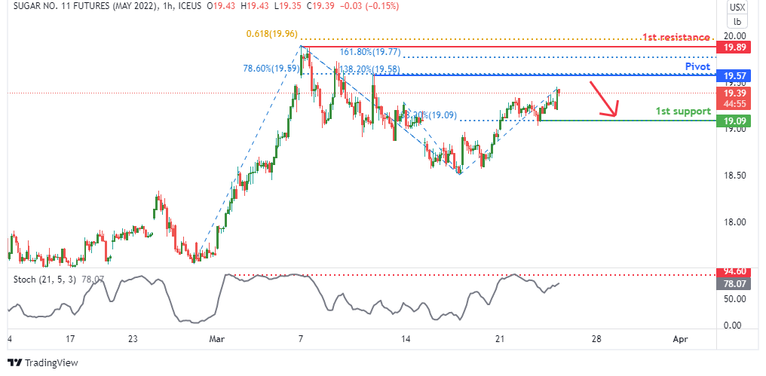Click the '14' date on time axis
This screenshot has width=766, height=376.
[405, 339]
